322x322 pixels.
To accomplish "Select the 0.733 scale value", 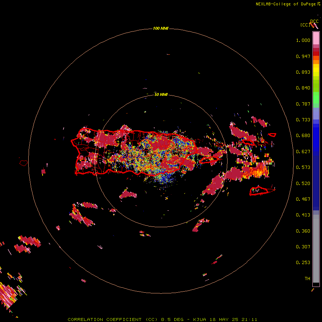I will (303, 120).
